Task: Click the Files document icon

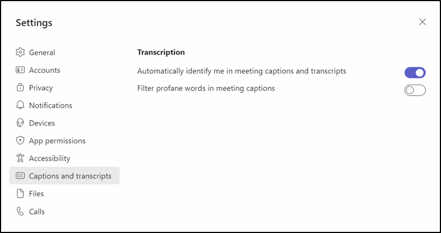Action: 20,194
